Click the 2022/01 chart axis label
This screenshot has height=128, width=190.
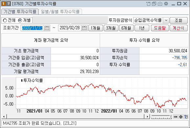[x=109, y=111]
